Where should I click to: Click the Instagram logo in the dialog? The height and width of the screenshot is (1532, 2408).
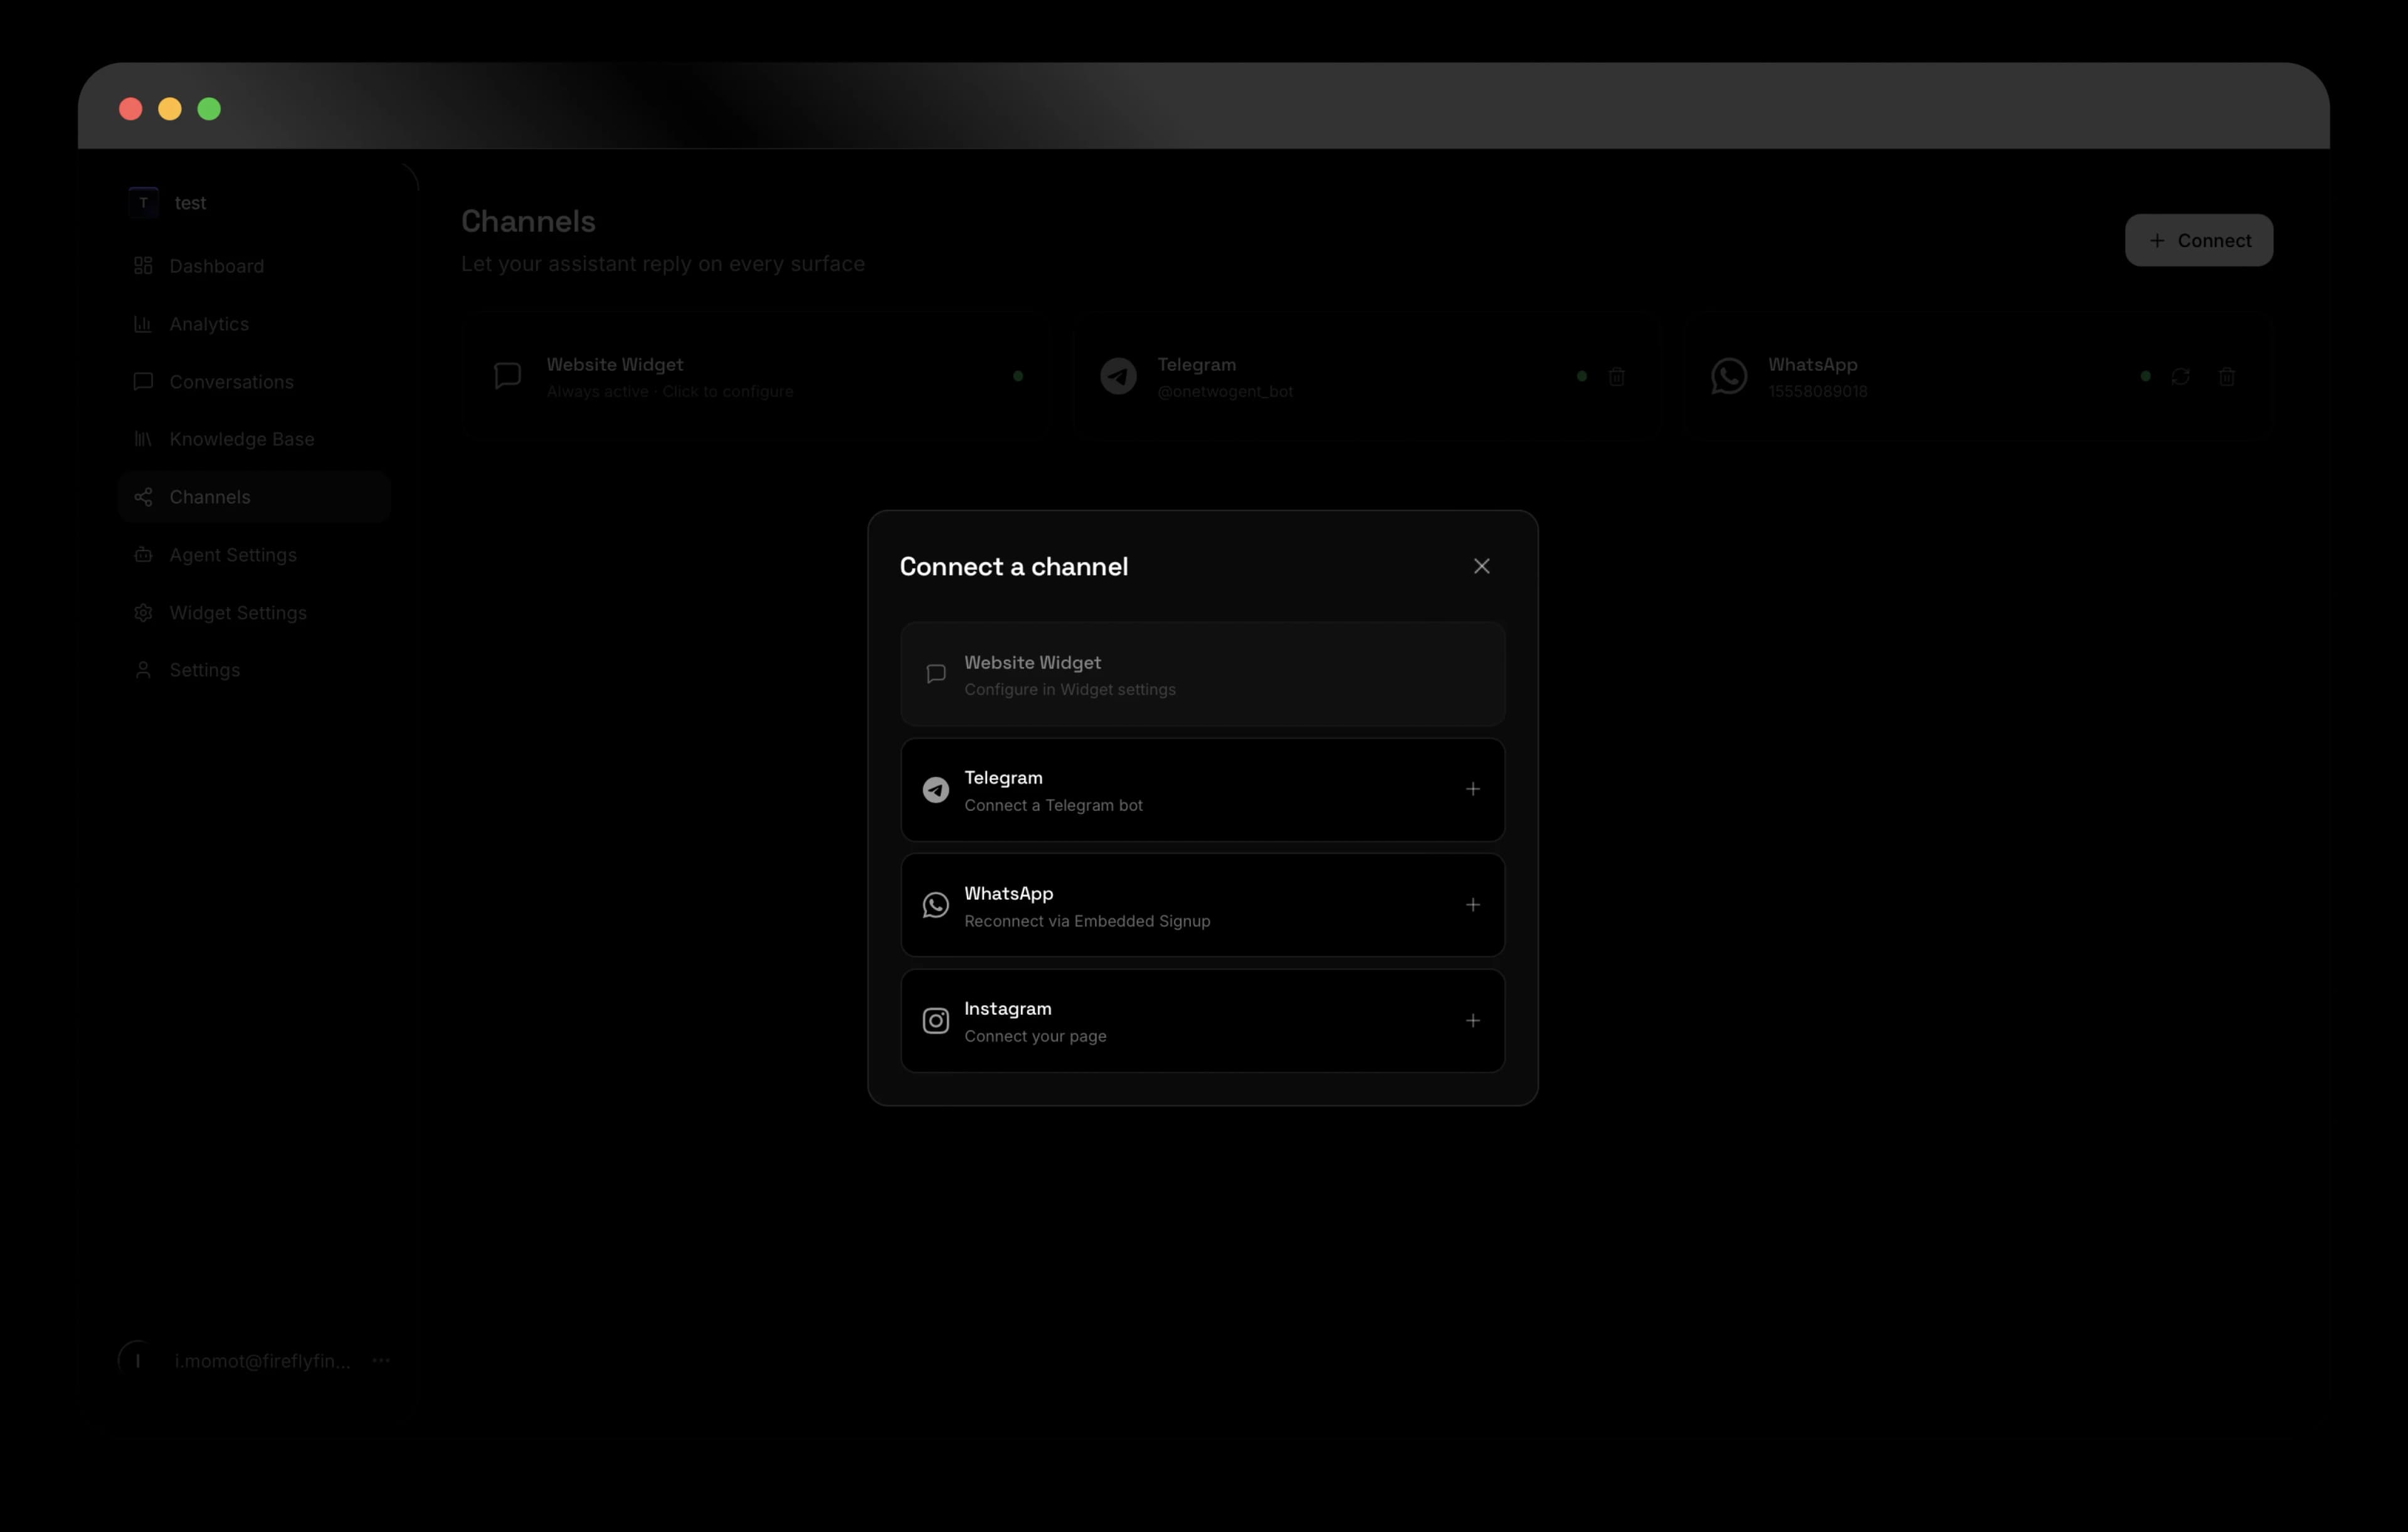935,1020
